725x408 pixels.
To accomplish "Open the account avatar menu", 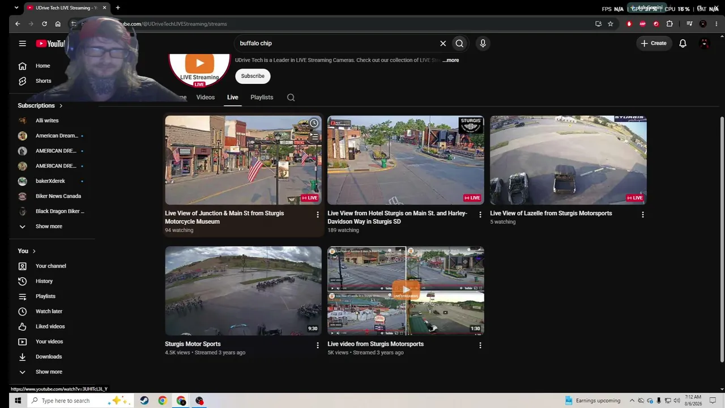I will (x=705, y=43).
